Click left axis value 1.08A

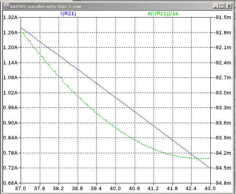click(x=10, y=78)
